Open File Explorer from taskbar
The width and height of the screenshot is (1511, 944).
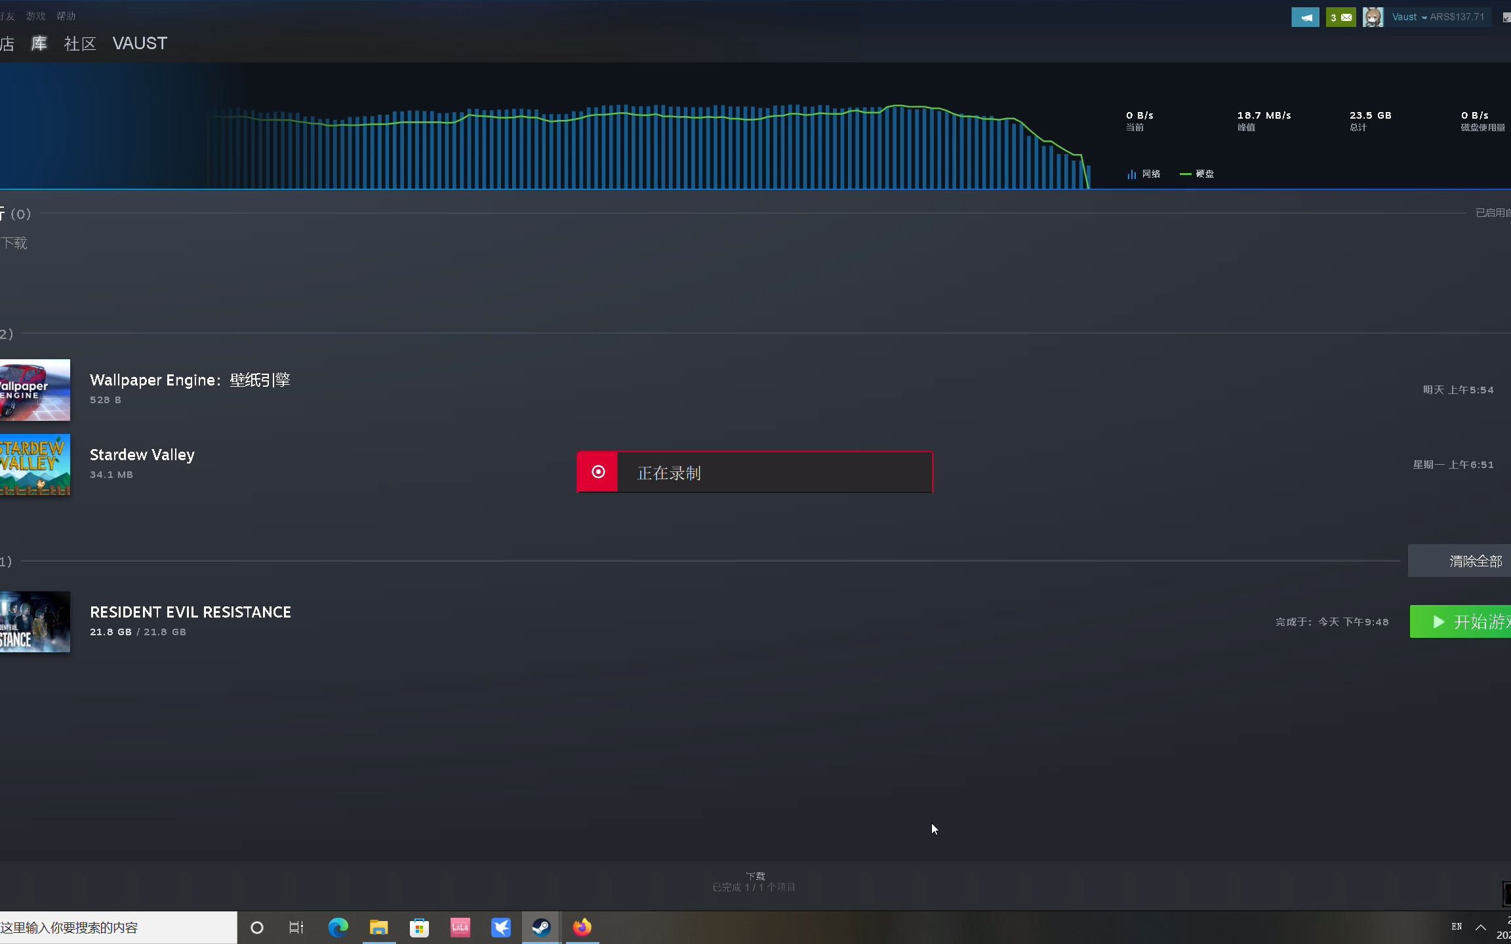pos(379,927)
